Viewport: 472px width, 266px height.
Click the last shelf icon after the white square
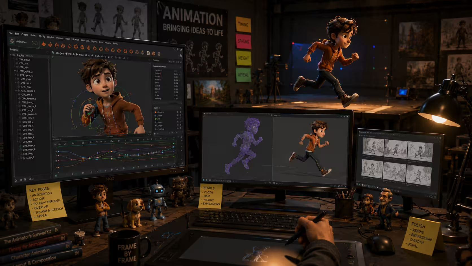tap(159, 54)
